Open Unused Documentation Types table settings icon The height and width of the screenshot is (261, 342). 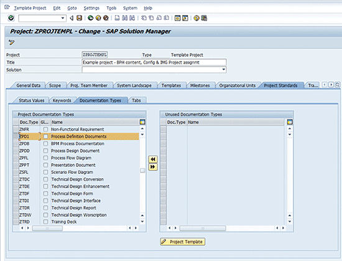[290, 122]
